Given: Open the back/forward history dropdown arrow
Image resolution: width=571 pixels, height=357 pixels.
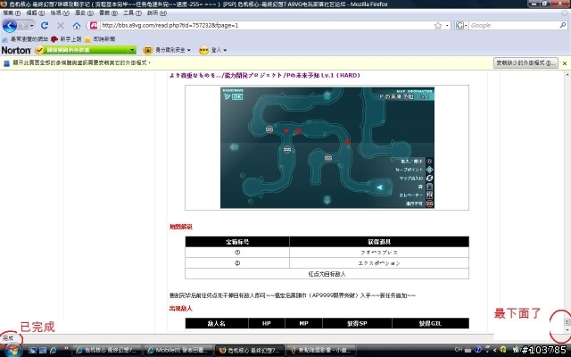Looking at the screenshot, I should 32,26.
